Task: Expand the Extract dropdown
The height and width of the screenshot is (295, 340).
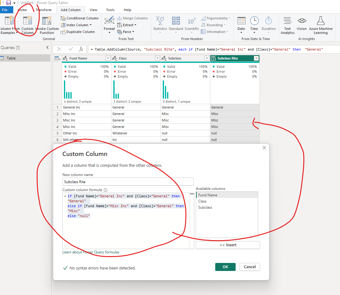Action: 135,25
